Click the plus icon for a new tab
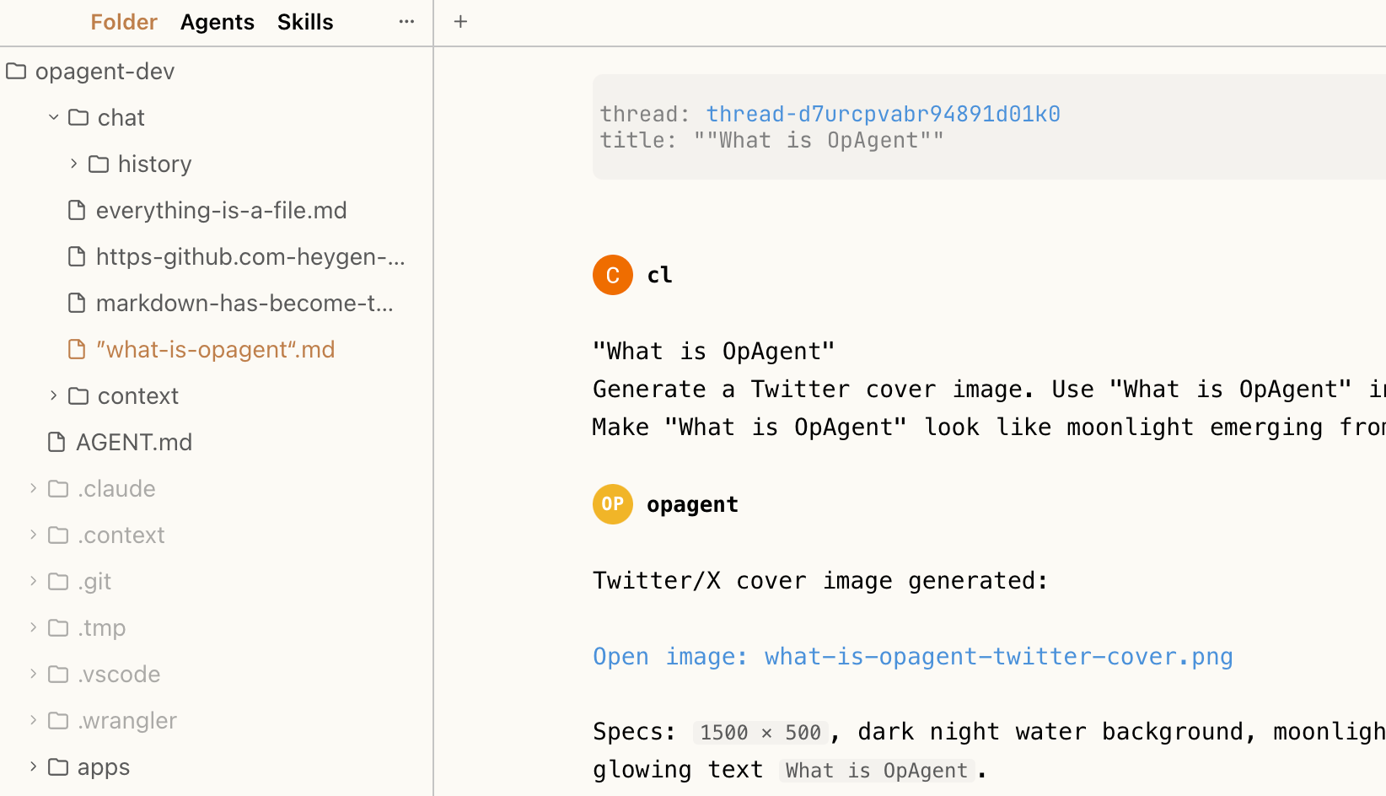 (460, 22)
